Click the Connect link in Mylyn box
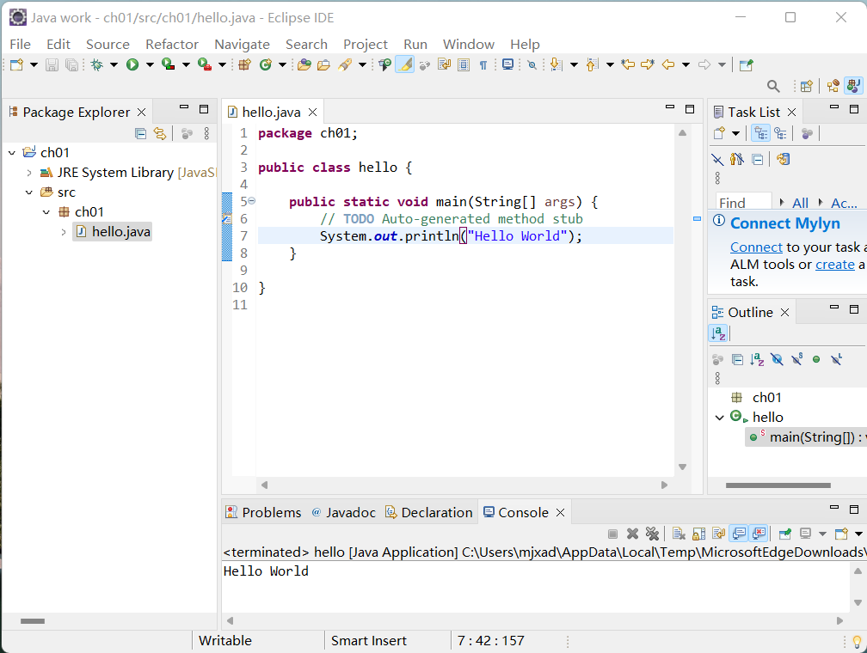Image resolution: width=867 pixels, height=653 pixels. 756,247
